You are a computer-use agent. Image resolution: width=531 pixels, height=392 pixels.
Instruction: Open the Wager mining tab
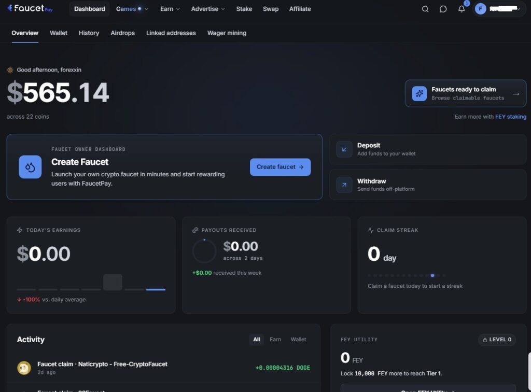[x=227, y=33]
